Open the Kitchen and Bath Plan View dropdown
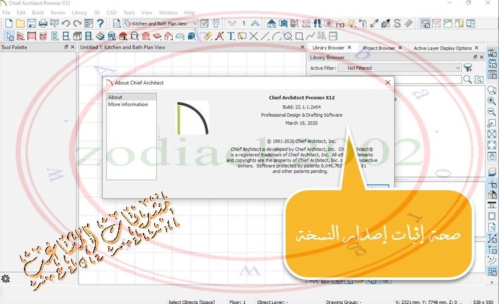The width and height of the screenshot is (499, 304). [x=161, y=23]
